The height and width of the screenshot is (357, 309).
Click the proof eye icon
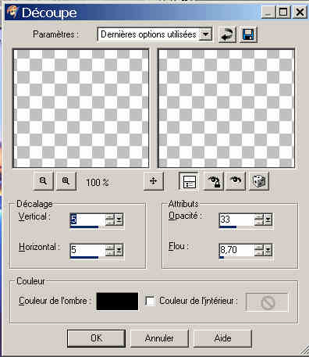236,180
